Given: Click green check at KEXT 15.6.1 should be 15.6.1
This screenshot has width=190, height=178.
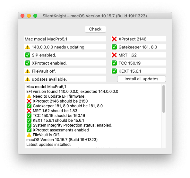Looking at the screenshot, I should [x=29, y=120].
